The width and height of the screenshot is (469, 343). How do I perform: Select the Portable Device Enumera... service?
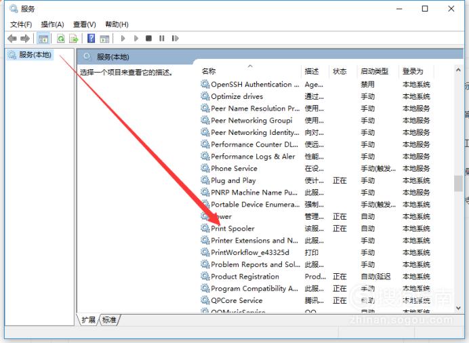tap(255, 204)
